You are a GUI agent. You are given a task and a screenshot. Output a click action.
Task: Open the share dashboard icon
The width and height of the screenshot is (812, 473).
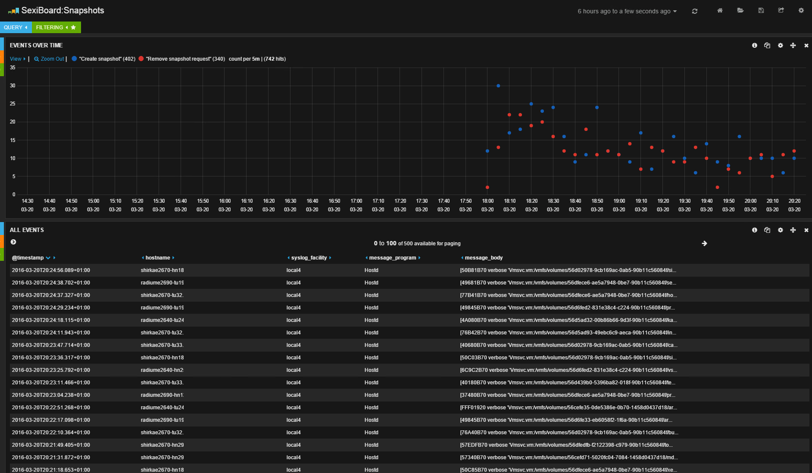[x=781, y=10]
